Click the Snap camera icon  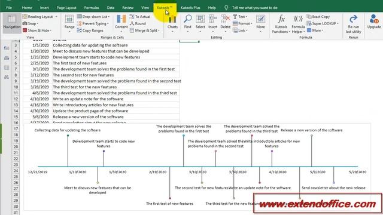(x=25, y=23)
